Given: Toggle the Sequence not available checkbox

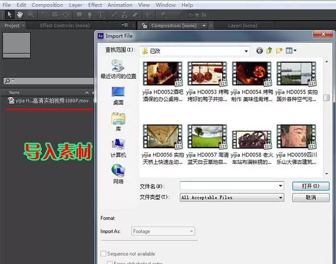Looking at the screenshot, I should tap(103, 254).
